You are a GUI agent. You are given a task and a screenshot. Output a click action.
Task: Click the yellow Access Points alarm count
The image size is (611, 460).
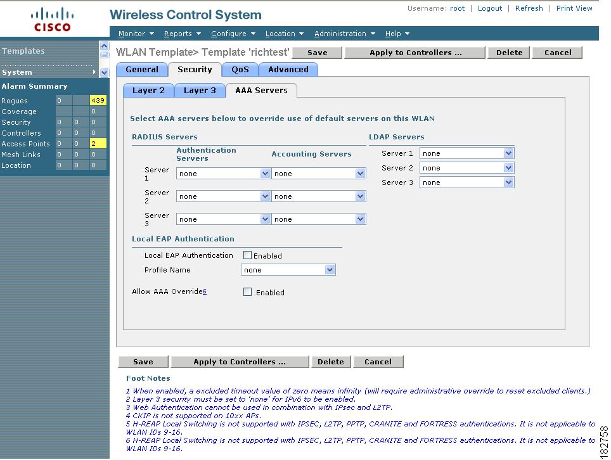pos(98,144)
